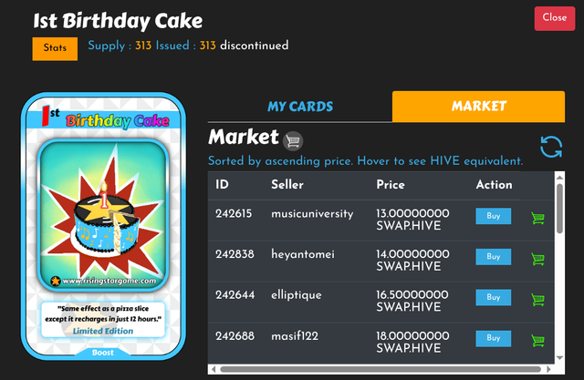Screen dimensions: 584x380
Task: Click the horizontal scrollbar left arrow
Action: pos(214,369)
